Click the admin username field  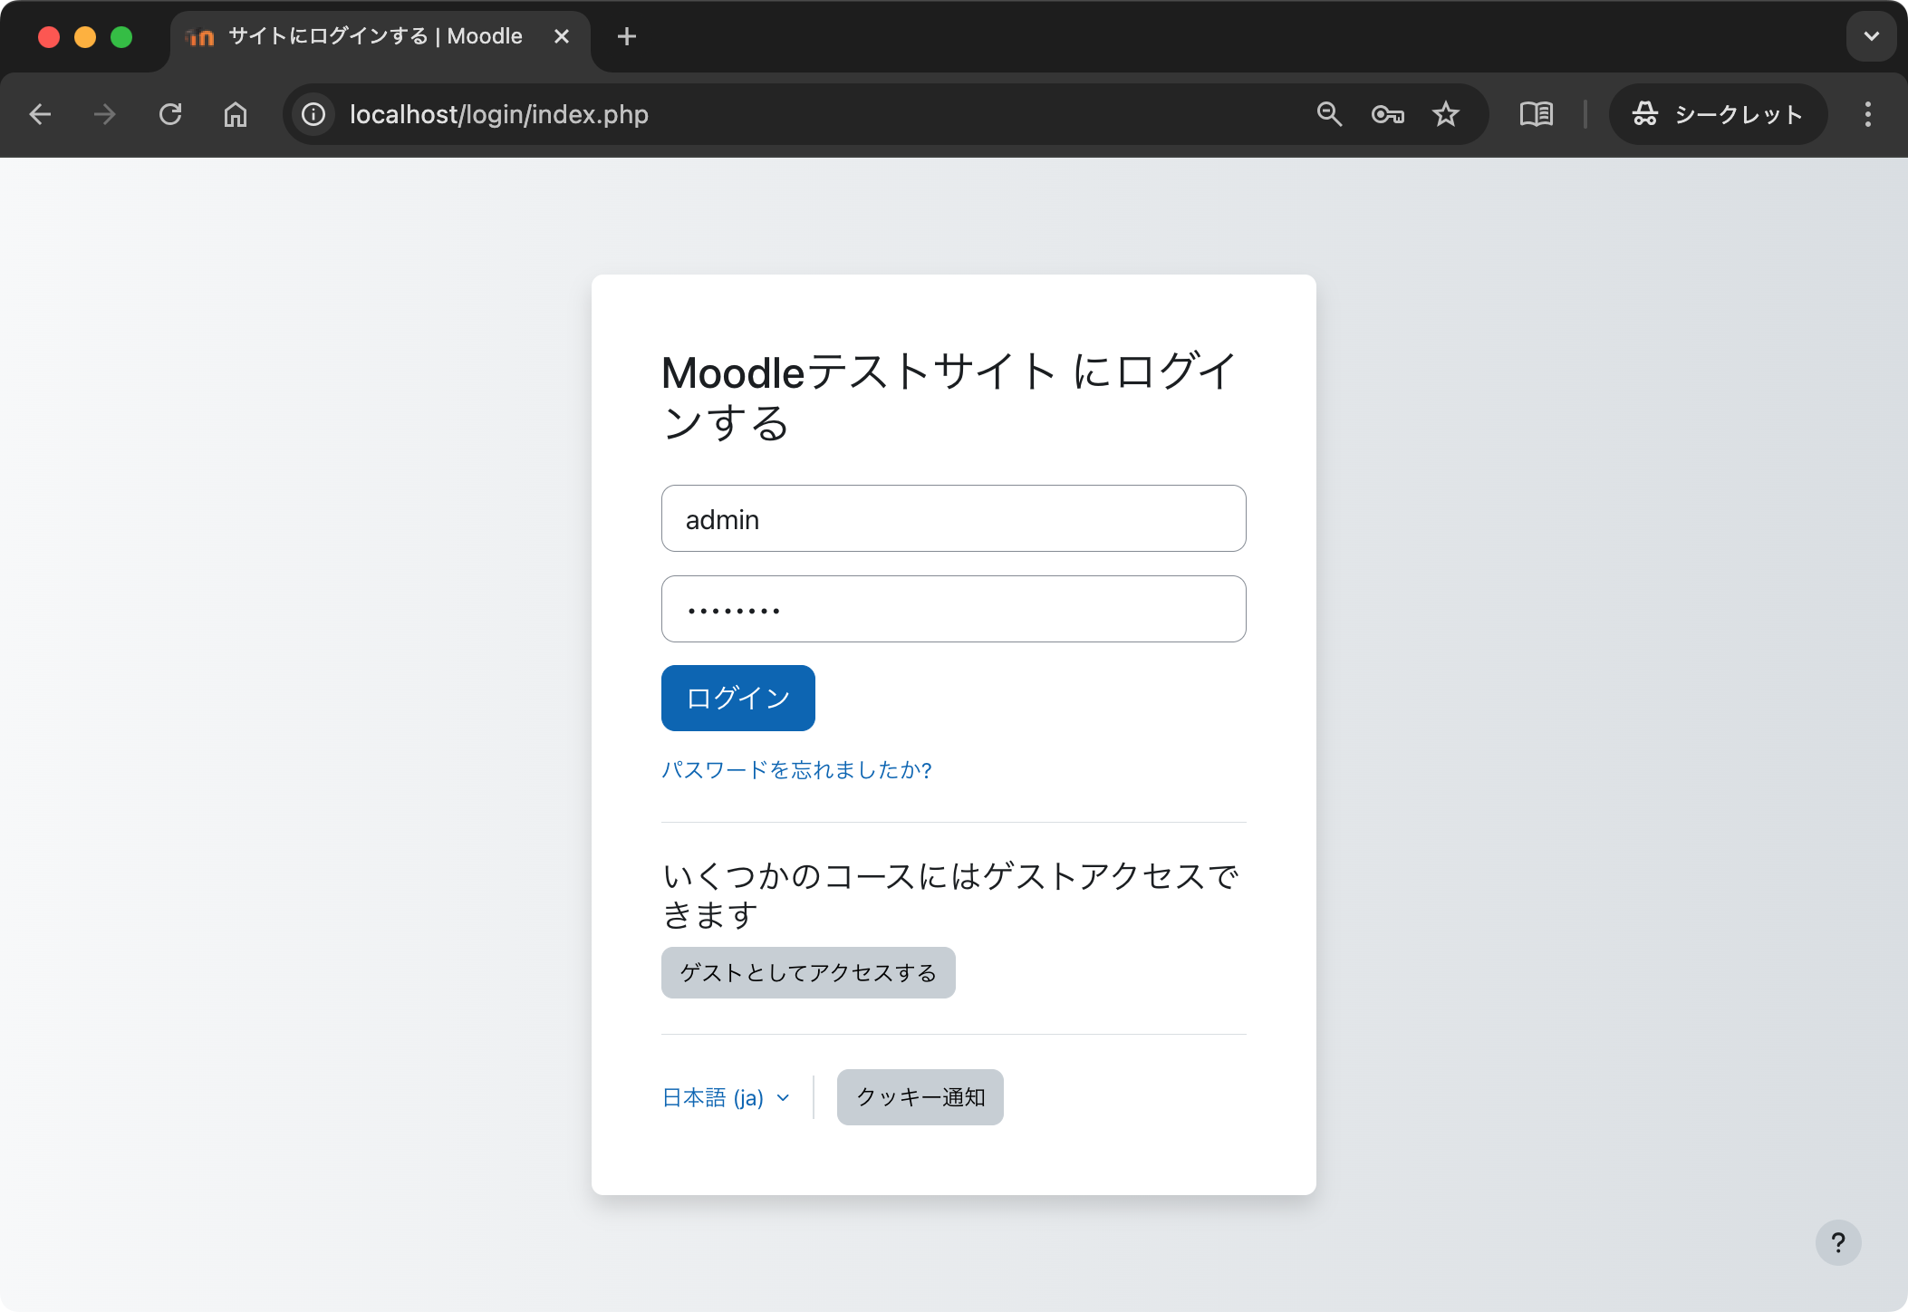pyautogui.click(x=952, y=517)
